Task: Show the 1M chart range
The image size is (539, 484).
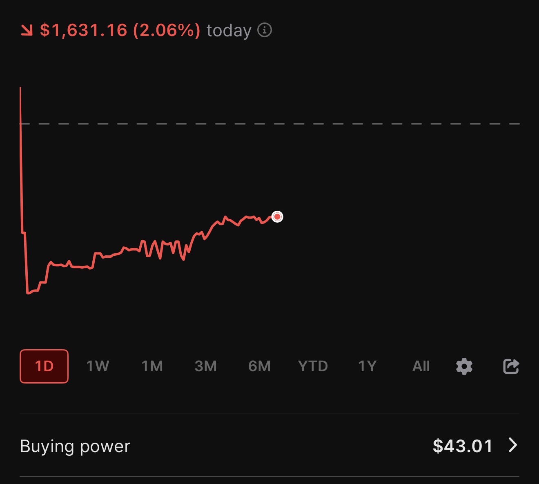Action: (x=152, y=366)
